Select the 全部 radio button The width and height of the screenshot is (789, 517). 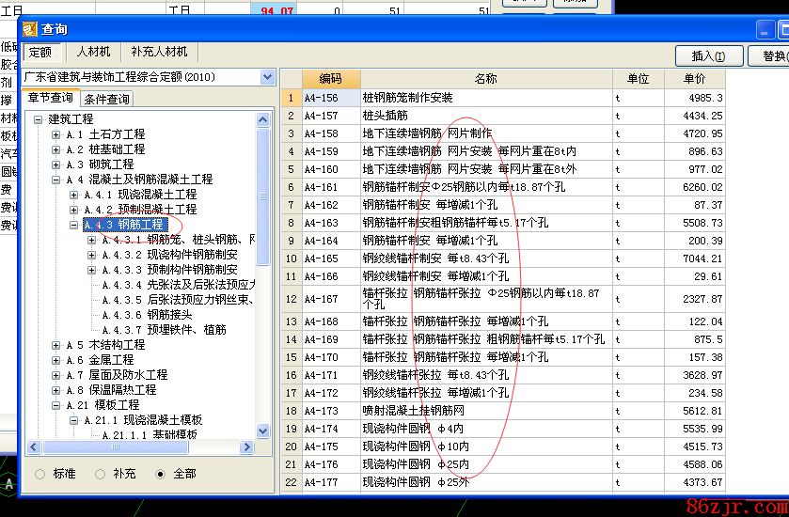[160, 474]
